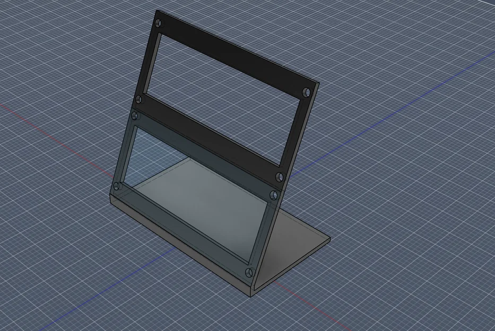Screen dimensions: 495x331
Task: Pick the top-left screw hole on dark frame
Action: coord(159,23)
